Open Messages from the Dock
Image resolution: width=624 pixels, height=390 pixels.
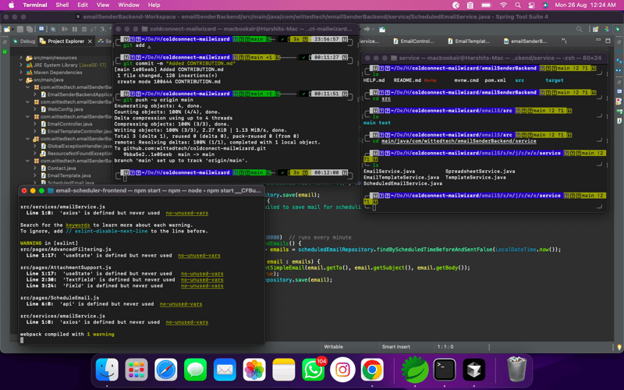point(196,370)
